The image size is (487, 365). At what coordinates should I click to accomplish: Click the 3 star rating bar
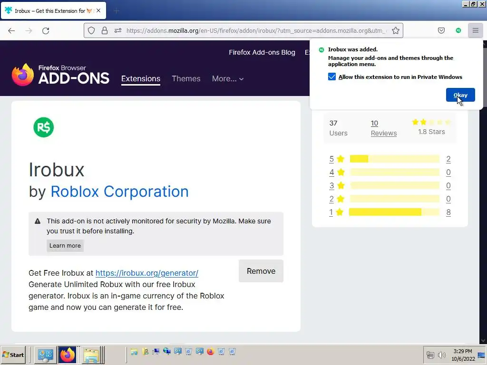tap(394, 186)
